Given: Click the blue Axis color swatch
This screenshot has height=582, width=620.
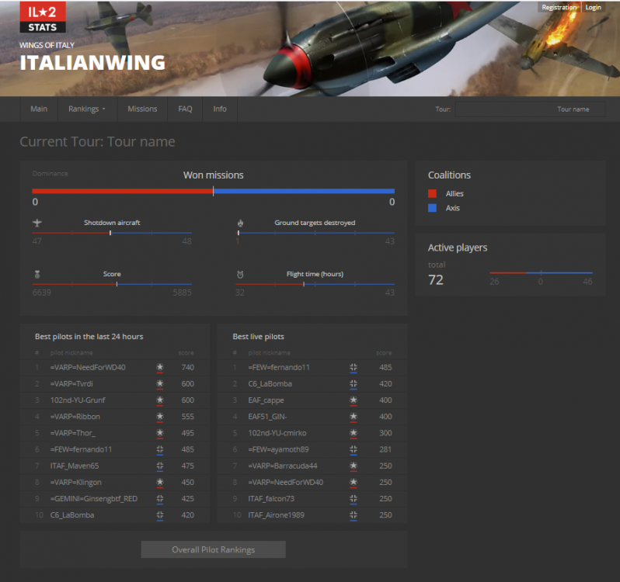Looking at the screenshot, I should (433, 208).
